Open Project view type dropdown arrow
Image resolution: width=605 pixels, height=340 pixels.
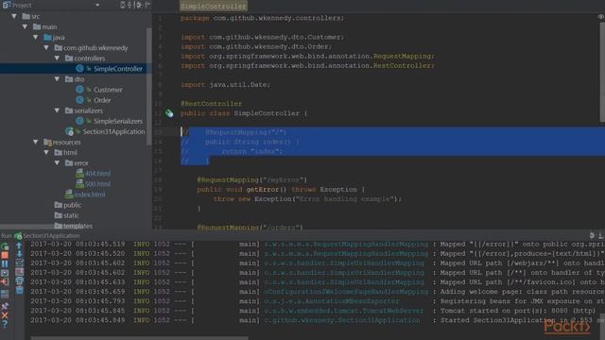(97, 5)
